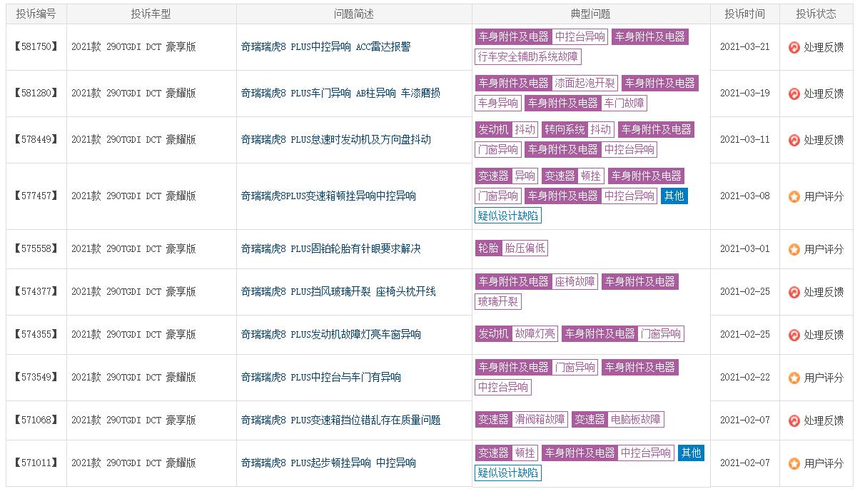
Task: Select complaint number 【581750】
Action: point(36,46)
